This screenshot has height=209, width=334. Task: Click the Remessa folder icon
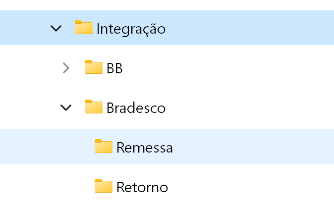pyautogui.click(x=104, y=147)
